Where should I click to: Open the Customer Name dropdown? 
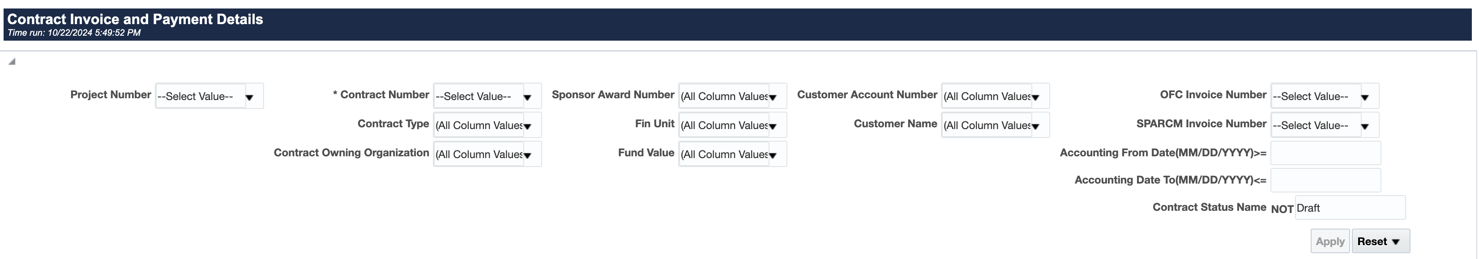(x=1035, y=126)
